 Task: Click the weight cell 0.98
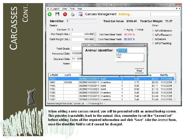tap(137, 89)
